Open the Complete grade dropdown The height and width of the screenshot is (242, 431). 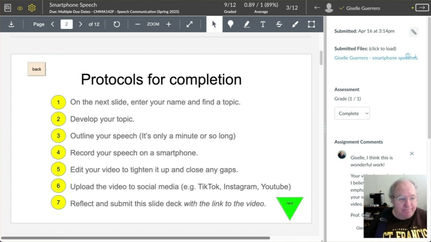point(352,113)
